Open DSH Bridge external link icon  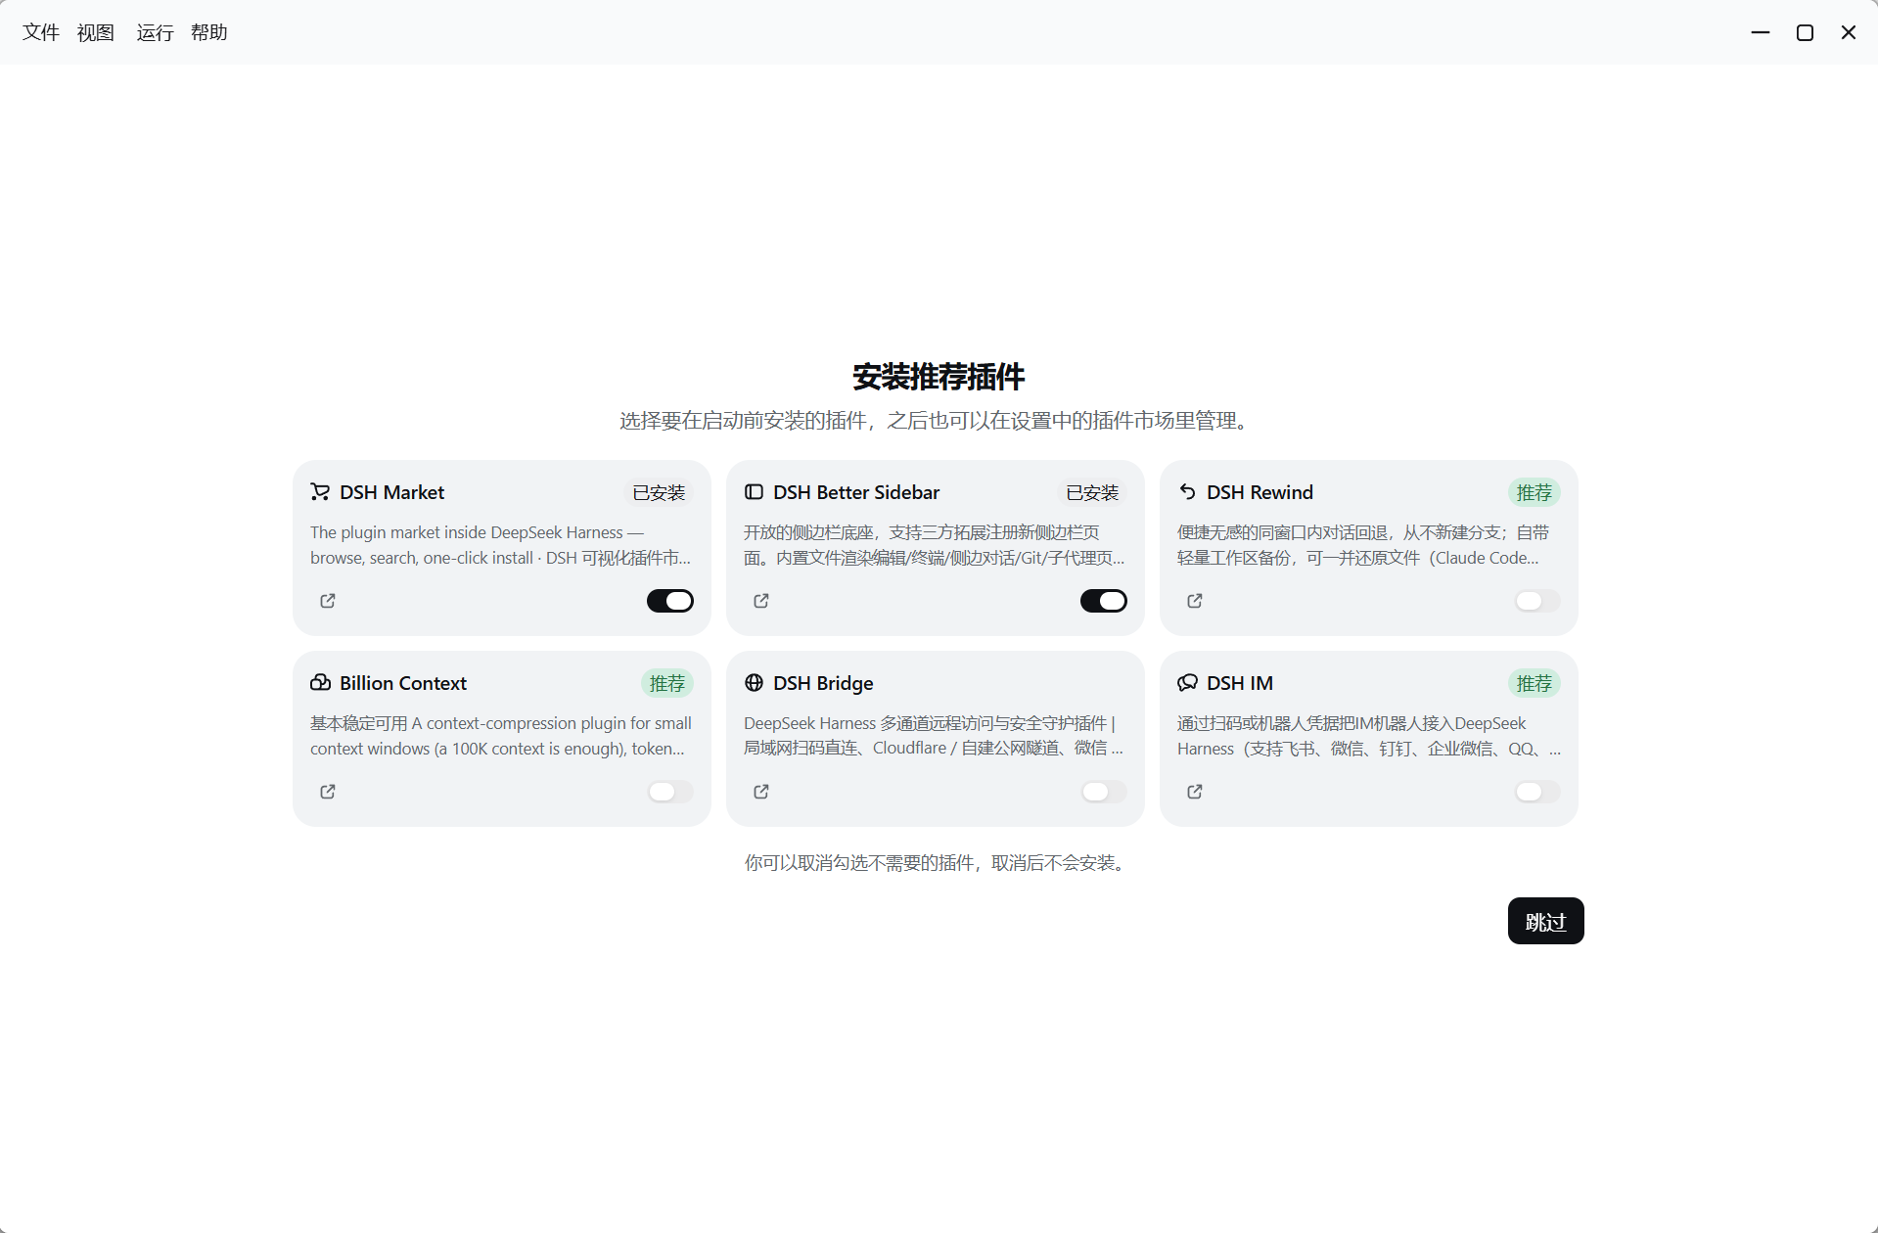tap(761, 792)
